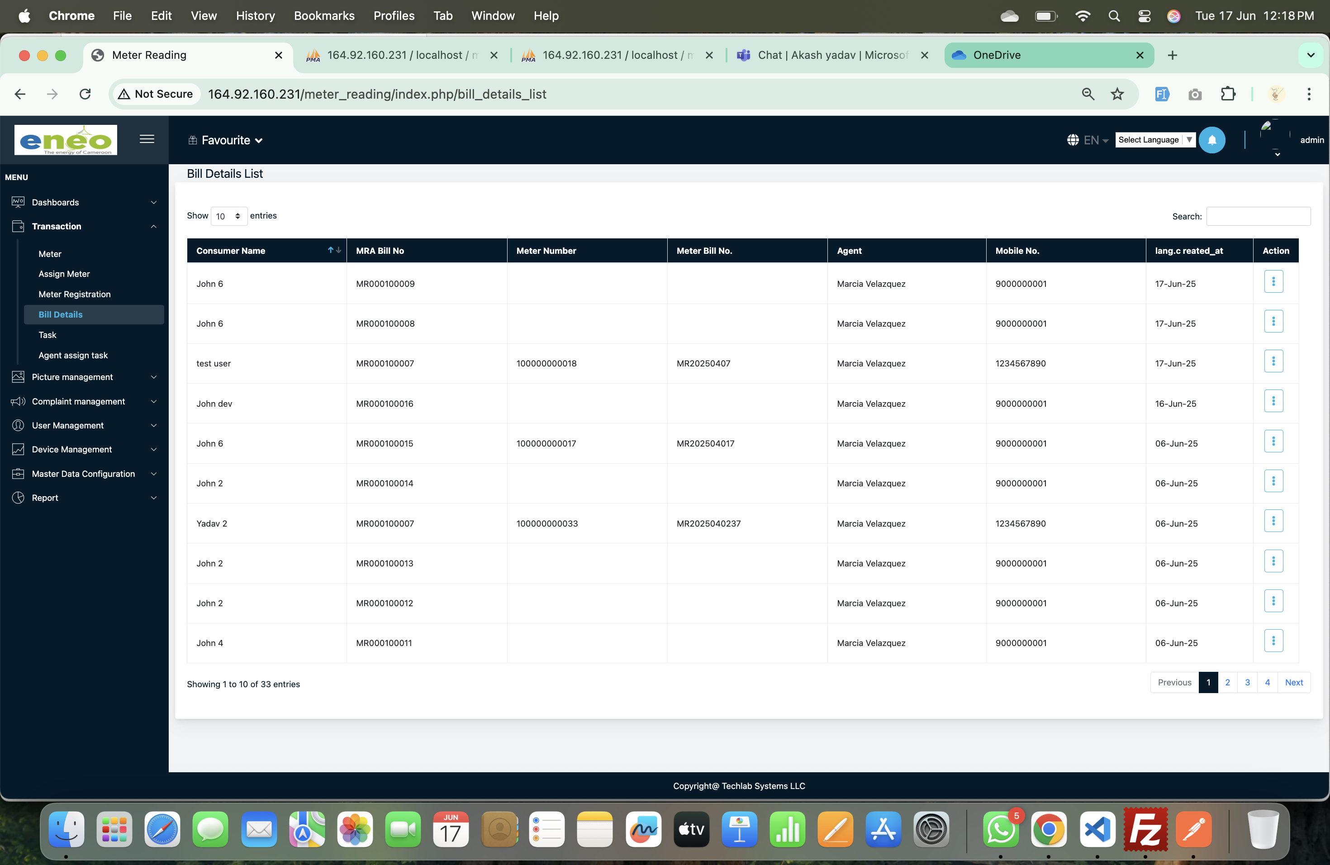Open the Select Language dropdown
Image resolution: width=1330 pixels, height=865 pixels.
tap(1154, 140)
